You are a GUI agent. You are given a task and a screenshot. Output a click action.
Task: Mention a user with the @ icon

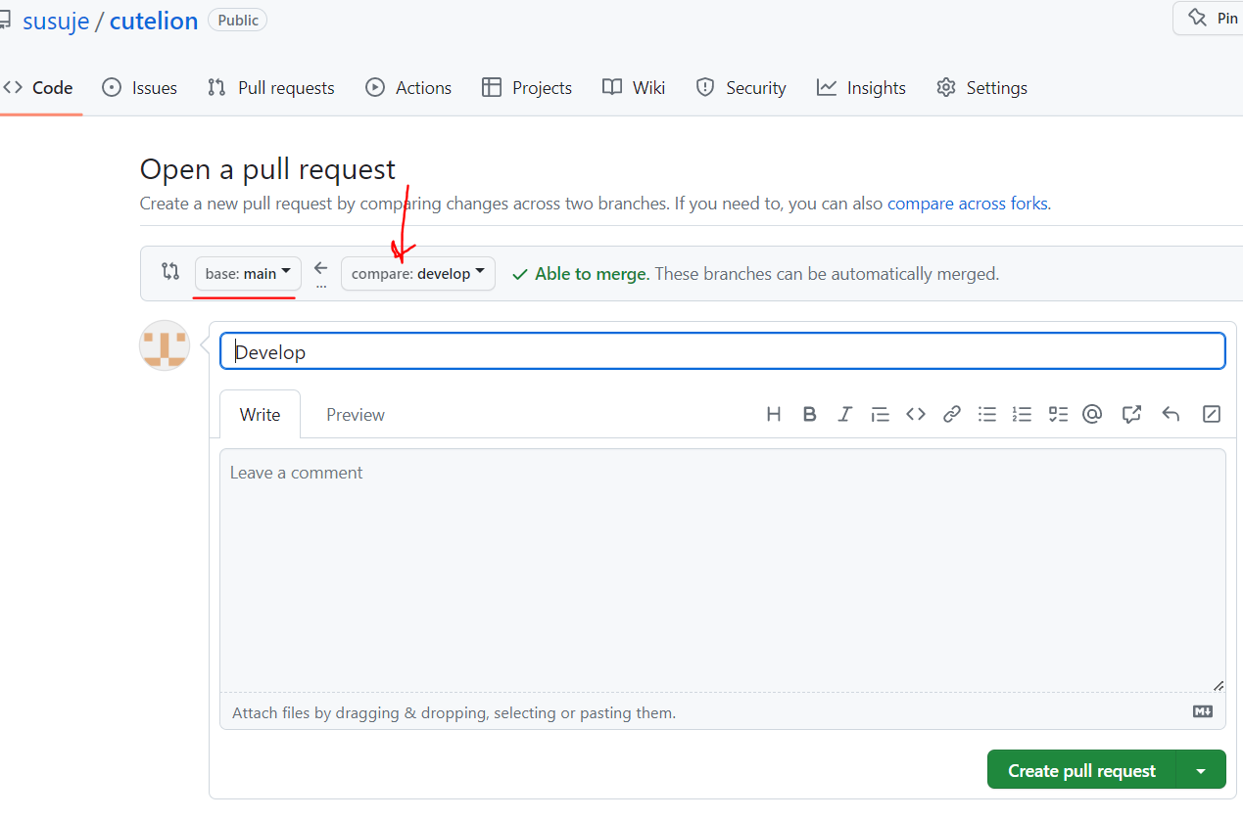[1092, 414]
